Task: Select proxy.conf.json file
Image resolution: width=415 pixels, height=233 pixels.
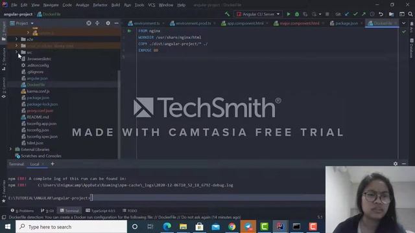Action: pos(40,111)
